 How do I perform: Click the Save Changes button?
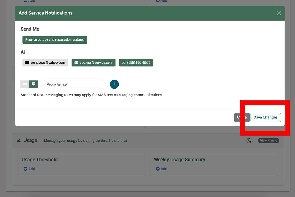[266, 118]
